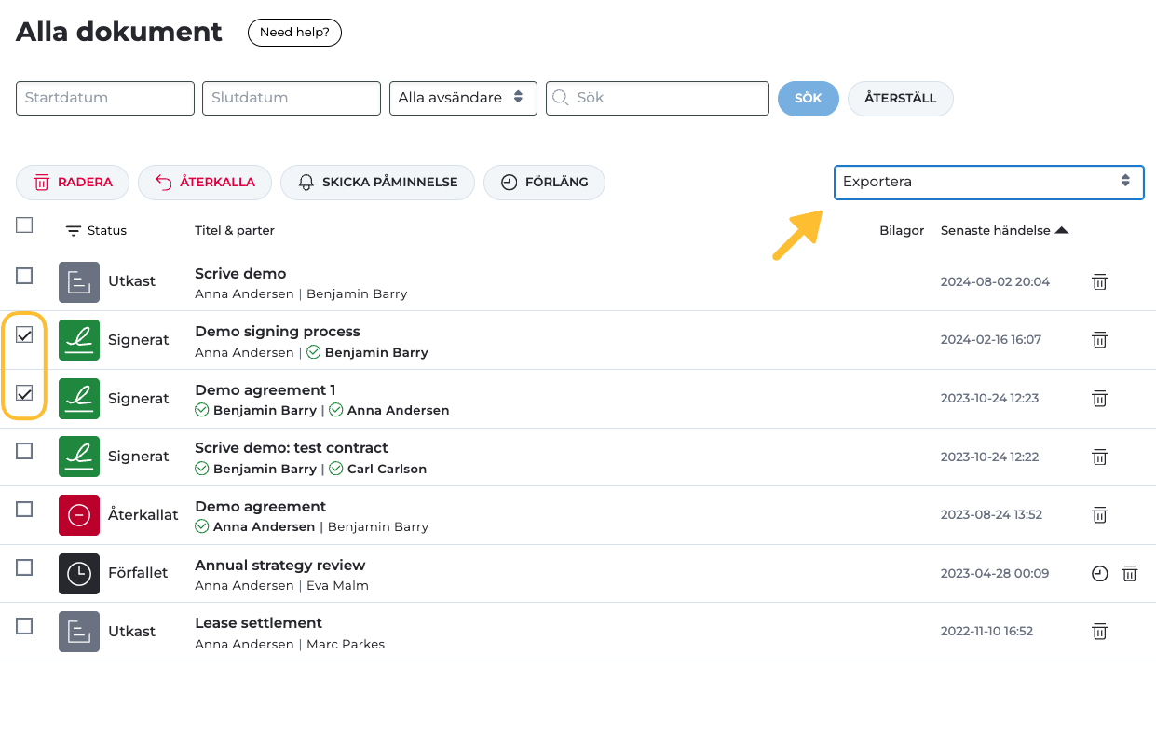Click the red withdrawn icon for Demo agreement
Image resolution: width=1156 pixels, height=750 pixels.
pos(79,515)
